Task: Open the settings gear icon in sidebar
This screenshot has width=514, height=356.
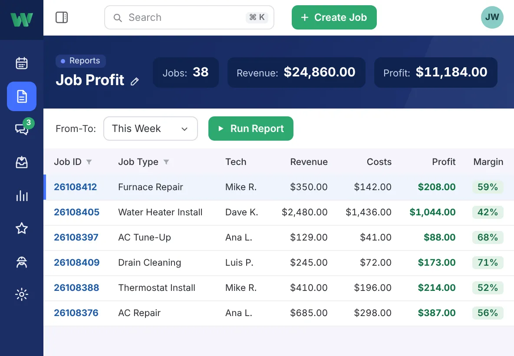Action: click(22, 294)
